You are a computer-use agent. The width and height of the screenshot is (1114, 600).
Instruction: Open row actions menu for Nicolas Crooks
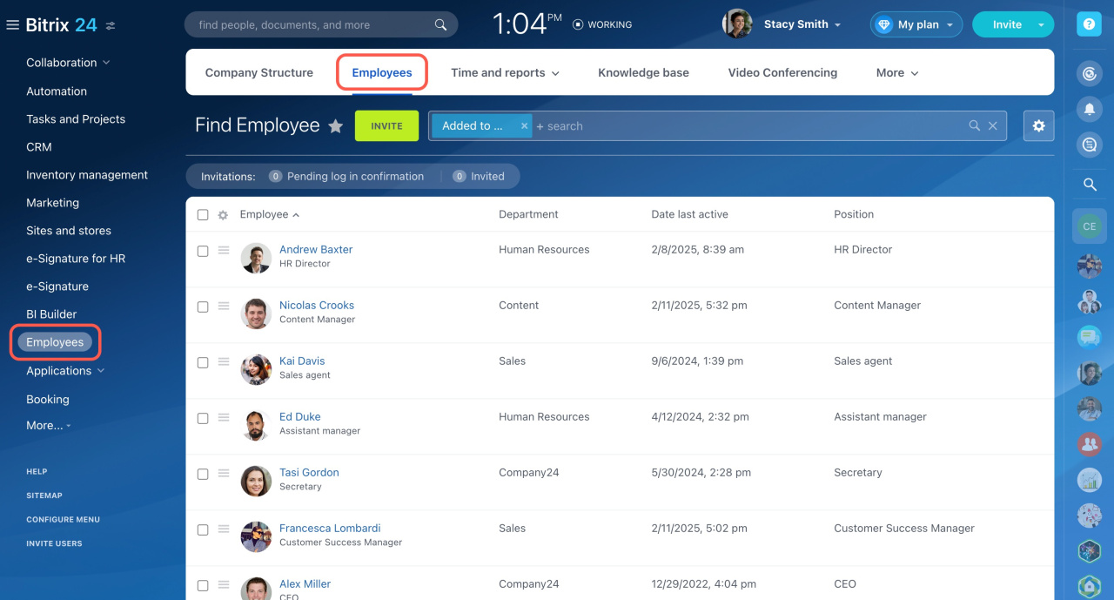coord(224,307)
